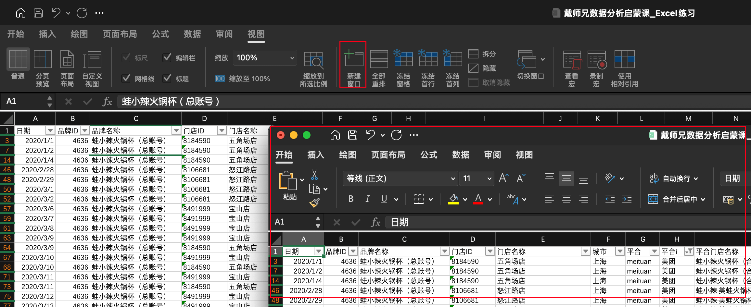This screenshot has height=307, width=751.
Task: Click Freeze Panes (冻结窗格)
Action: pyautogui.click(x=403, y=68)
